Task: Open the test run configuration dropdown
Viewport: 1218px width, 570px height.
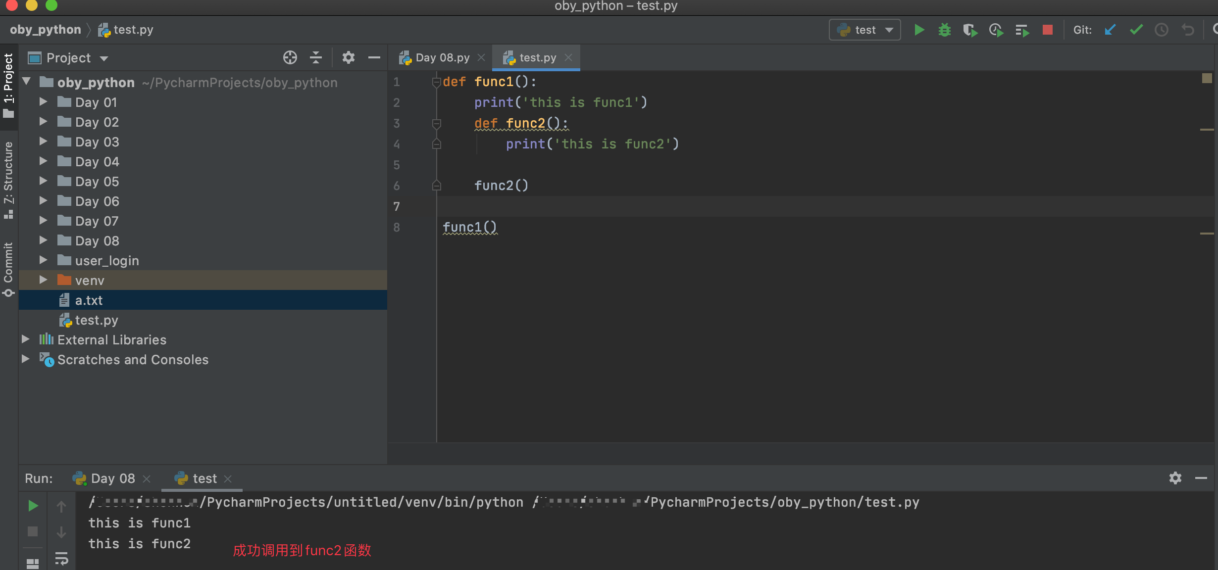Action: (864, 30)
